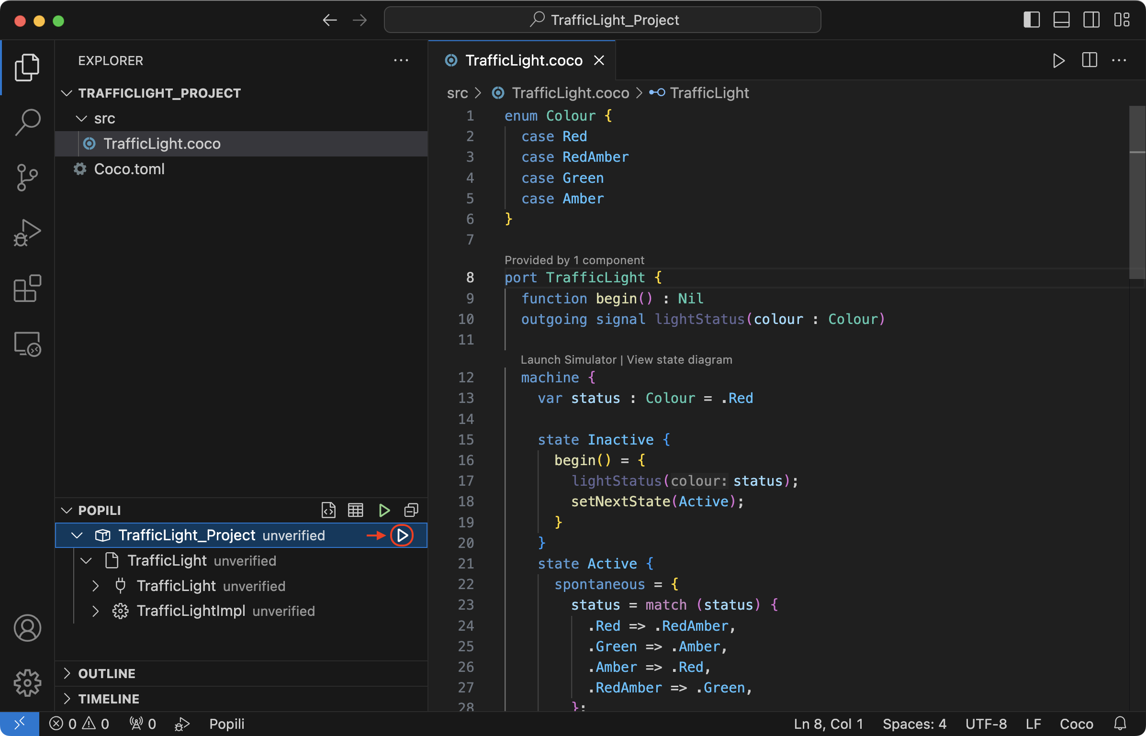The height and width of the screenshot is (736, 1146).
Task: Split the editor to the right
Action: (x=1090, y=60)
